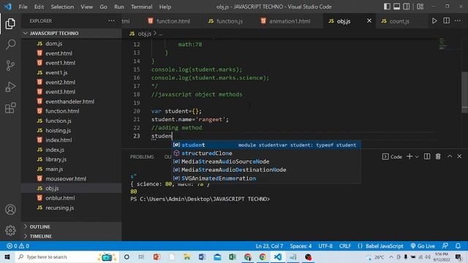Image resolution: width=468 pixels, height=263 pixels.
Task: Open the Help menu
Action: pyautogui.click(x=165, y=7)
